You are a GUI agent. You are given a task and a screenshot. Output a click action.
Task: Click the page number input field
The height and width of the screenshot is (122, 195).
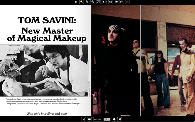point(107,119)
